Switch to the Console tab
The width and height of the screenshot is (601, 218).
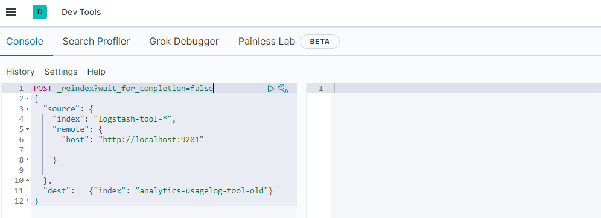tap(25, 42)
